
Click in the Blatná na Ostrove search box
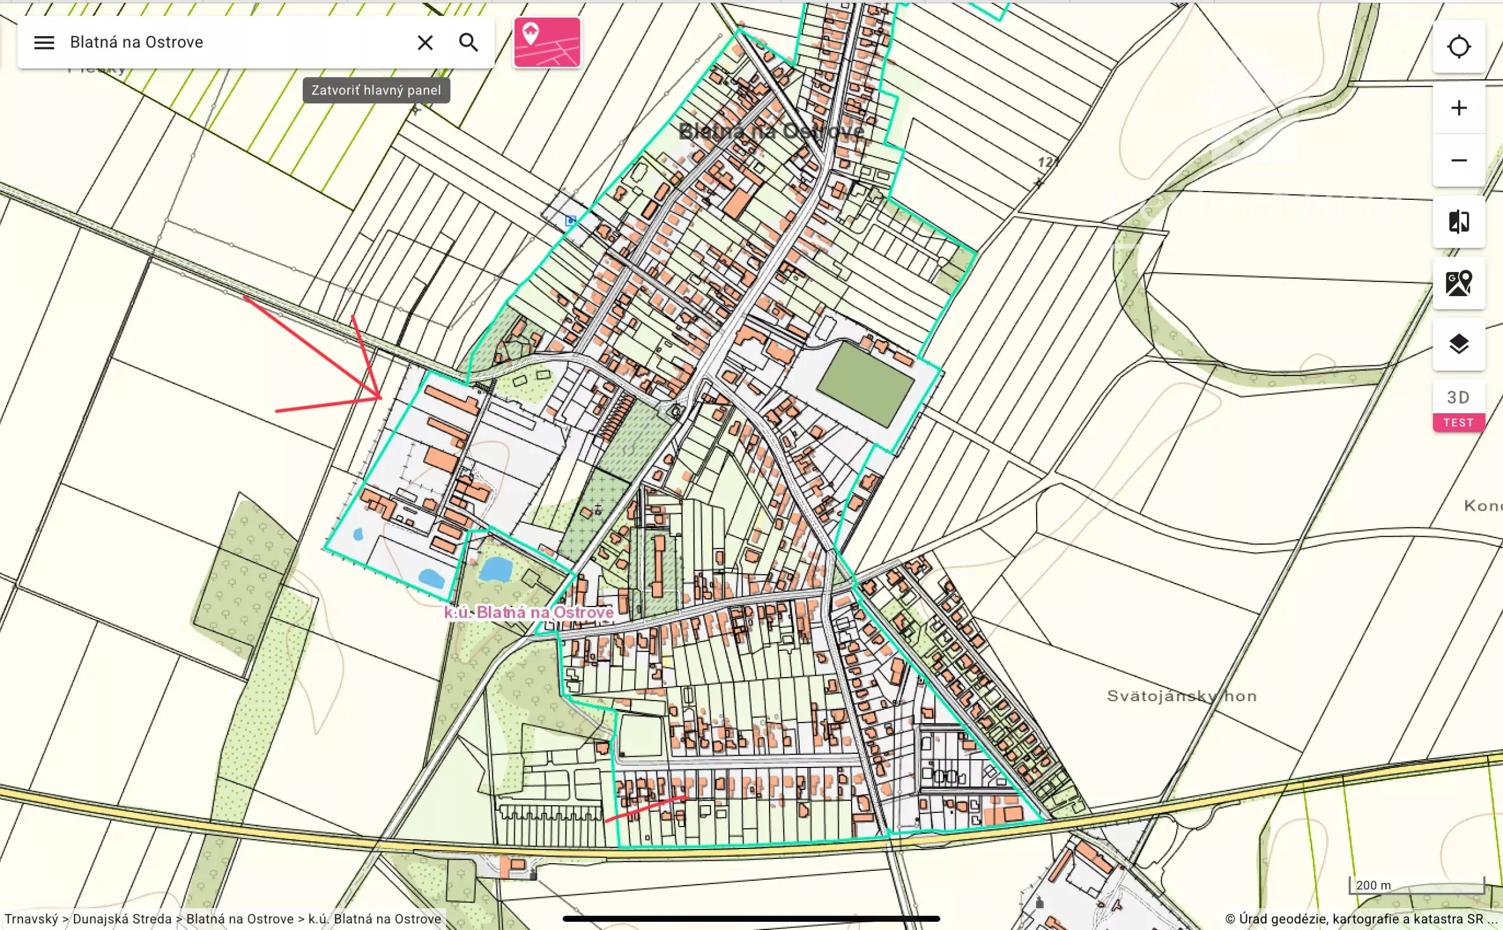(x=233, y=43)
